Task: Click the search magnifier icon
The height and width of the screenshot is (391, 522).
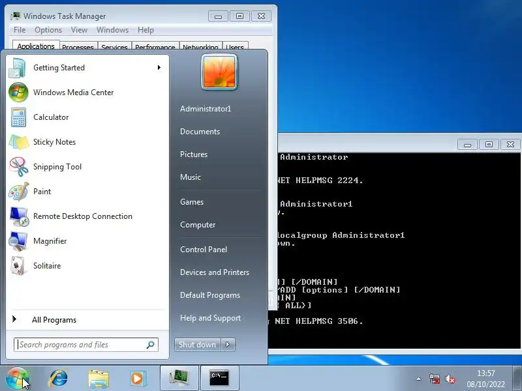Action: point(151,345)
